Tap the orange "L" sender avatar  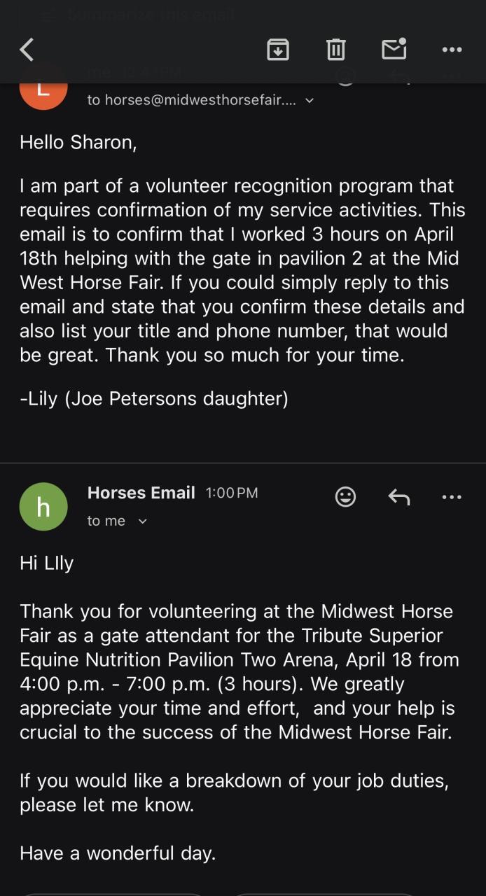point(43,90)
